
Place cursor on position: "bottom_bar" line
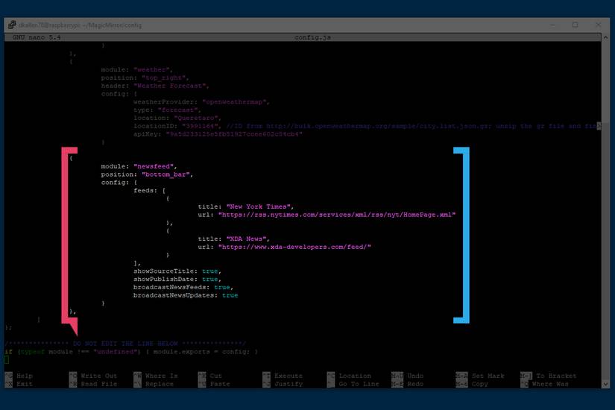click(x=147, y=174)
